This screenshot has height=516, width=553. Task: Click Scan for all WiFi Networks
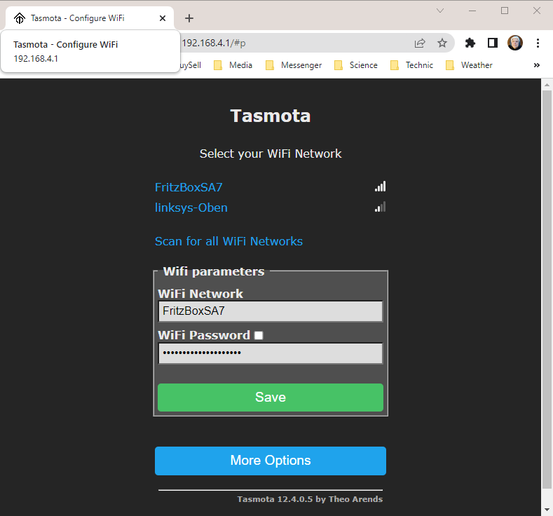pyautogui.click(x=228, y=241)
